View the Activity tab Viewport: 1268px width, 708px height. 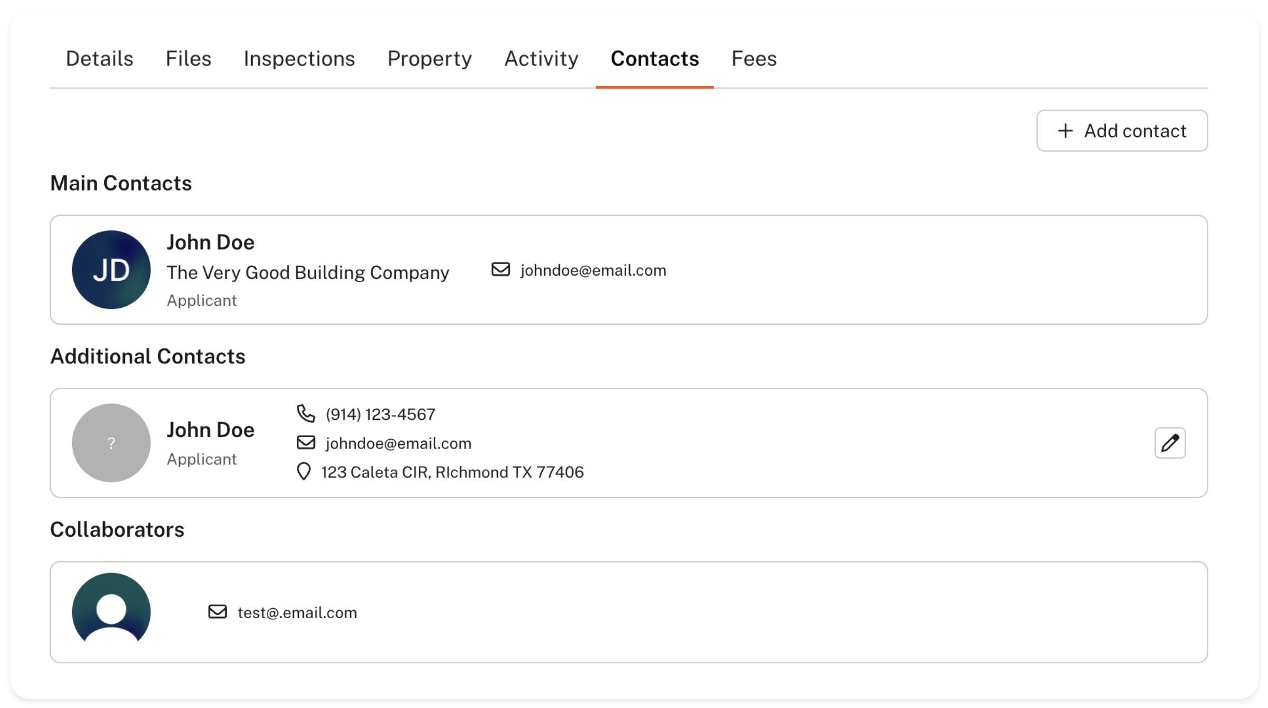[541, 59]
